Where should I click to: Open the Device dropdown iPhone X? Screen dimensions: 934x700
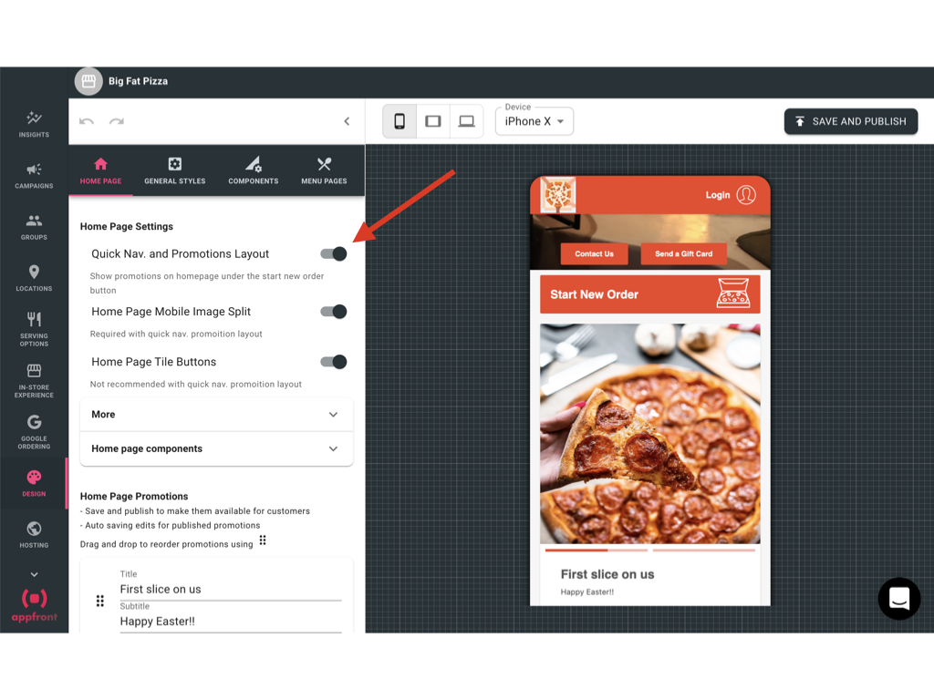(x=534, y=121)
